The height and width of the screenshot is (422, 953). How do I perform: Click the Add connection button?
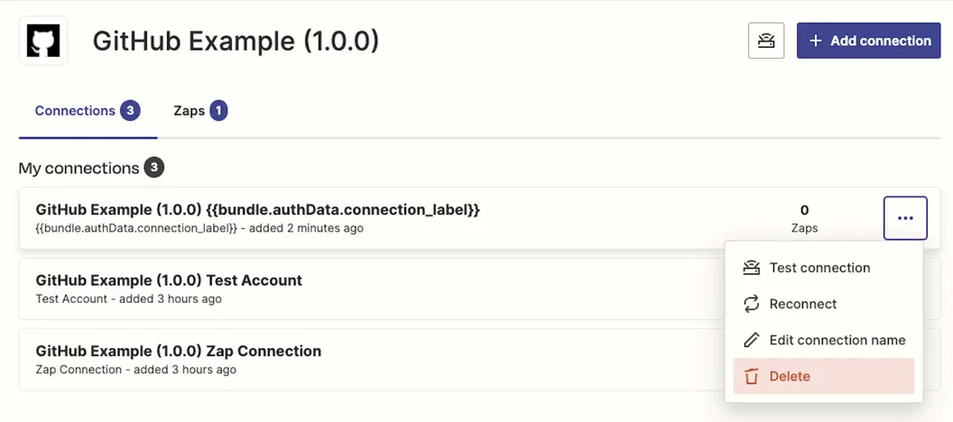click(868, 41)
